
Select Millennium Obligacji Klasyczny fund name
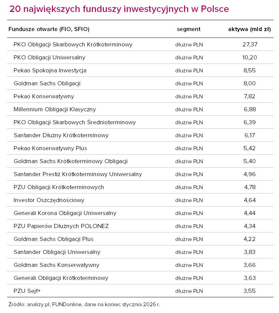pyautogui.click(x=55, y=109)
